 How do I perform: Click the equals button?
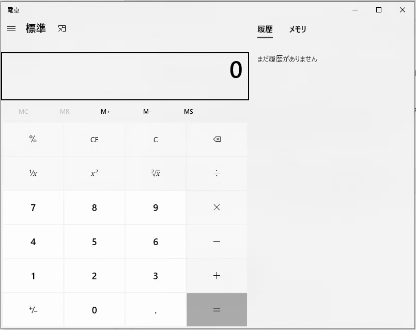click(217, 310)
